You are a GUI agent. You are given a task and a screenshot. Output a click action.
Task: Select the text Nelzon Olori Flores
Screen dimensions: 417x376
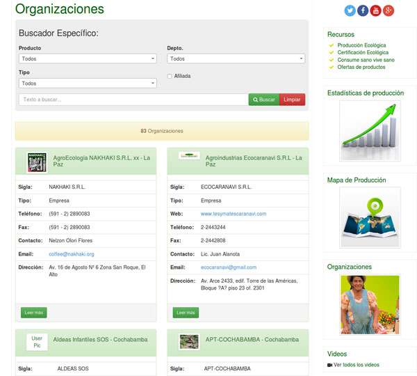[71, 240]
